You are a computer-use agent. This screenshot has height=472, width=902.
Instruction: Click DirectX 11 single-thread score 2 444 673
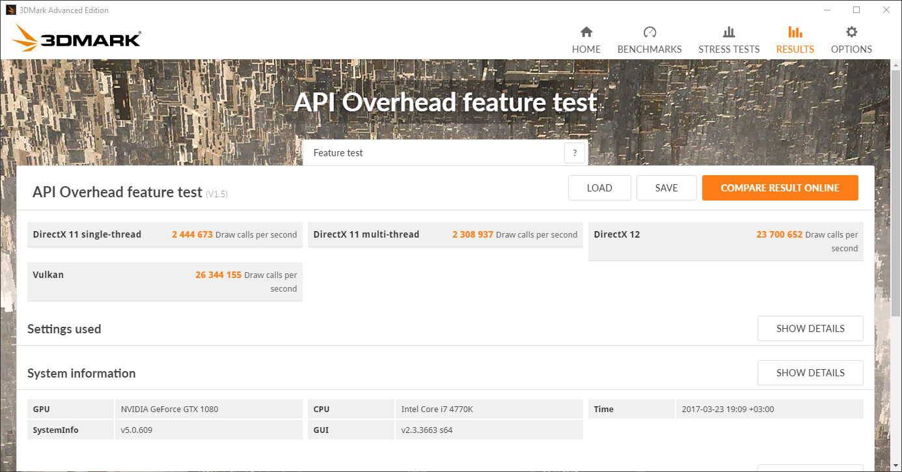[x=192, y=234]
